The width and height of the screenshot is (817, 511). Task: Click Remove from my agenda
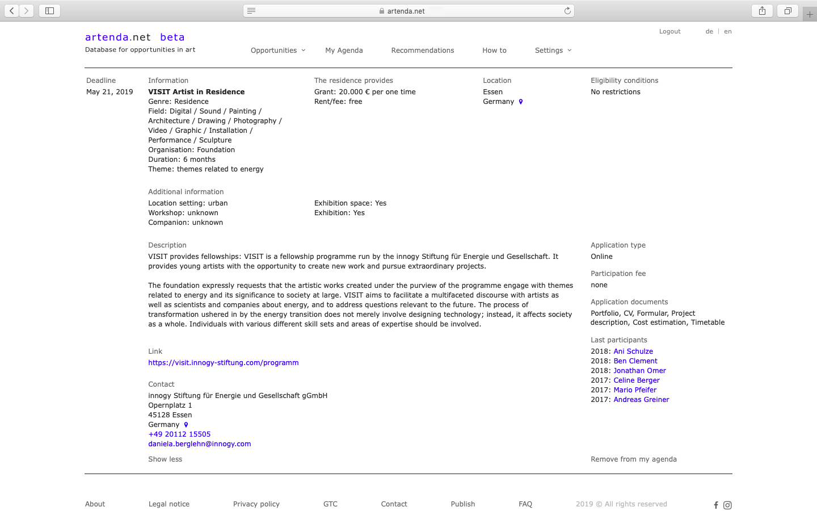pyautogui.click(x=634, y=459)
